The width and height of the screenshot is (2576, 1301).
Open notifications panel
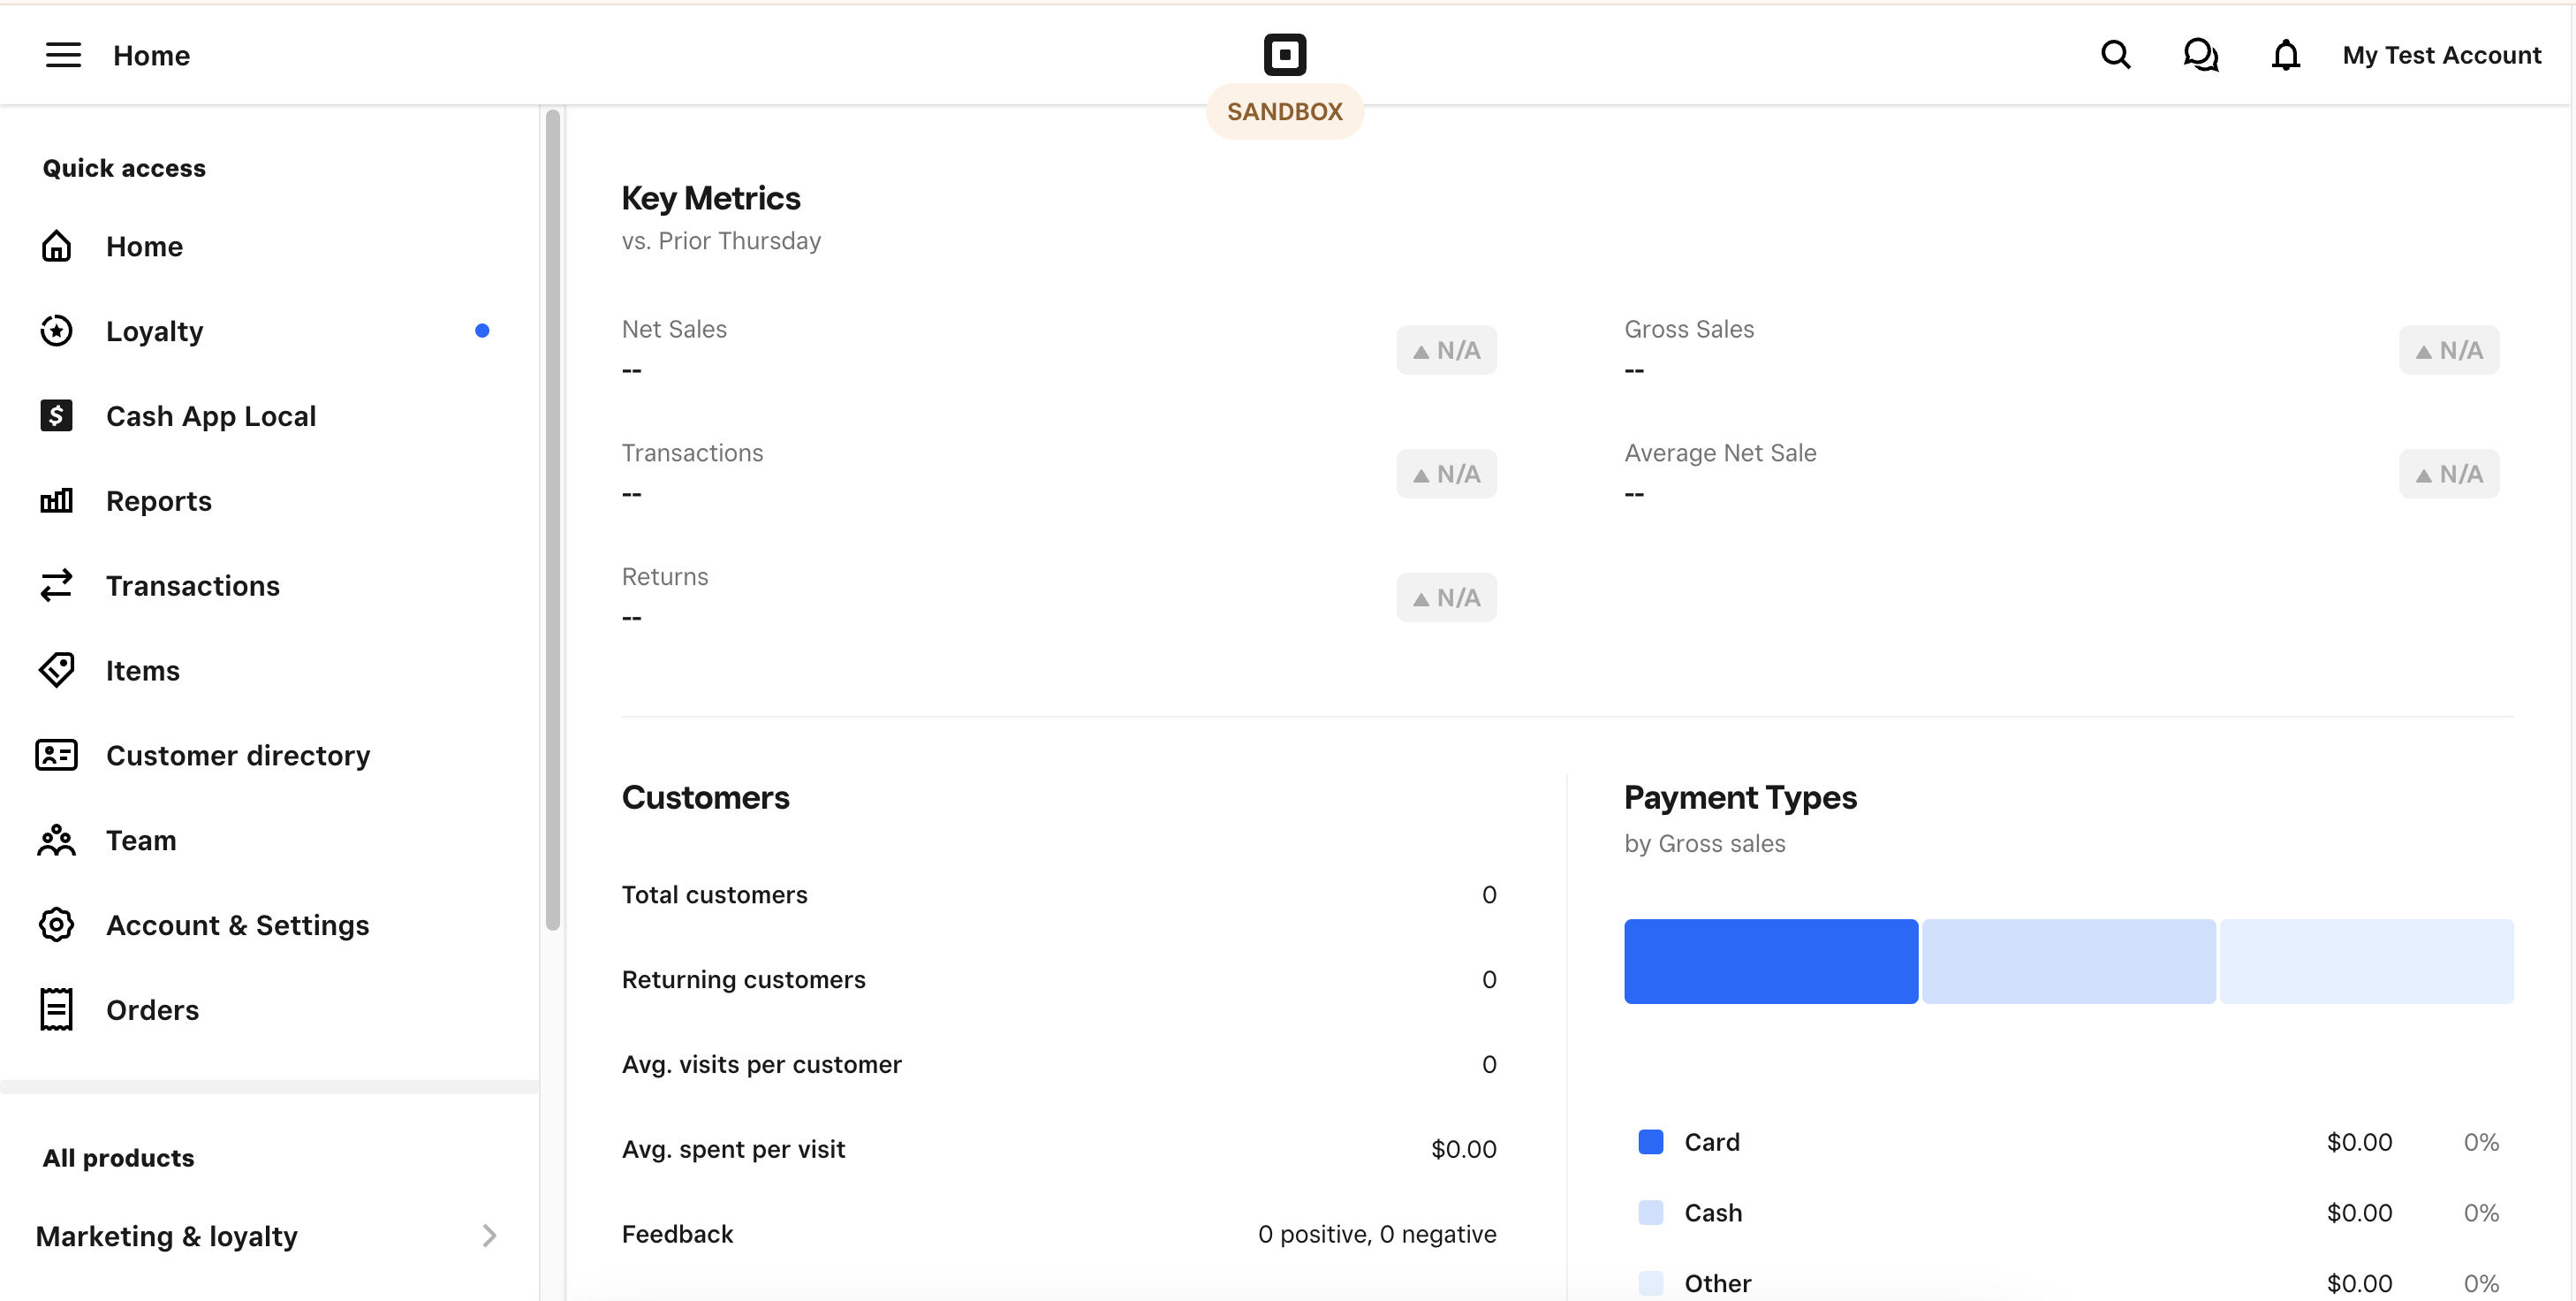click(2284, 53)
